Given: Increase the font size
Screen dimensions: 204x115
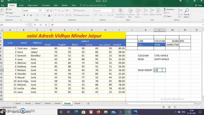Looking at the screenshot, I should [x=48, y=11].
